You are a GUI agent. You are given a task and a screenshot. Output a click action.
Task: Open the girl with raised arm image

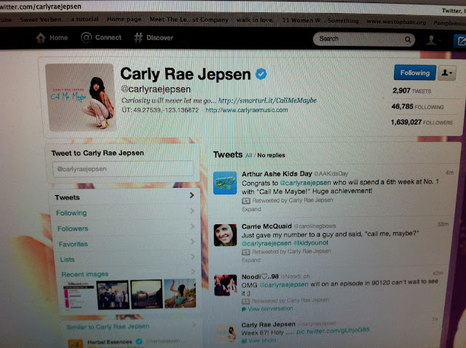pos(180,293)
